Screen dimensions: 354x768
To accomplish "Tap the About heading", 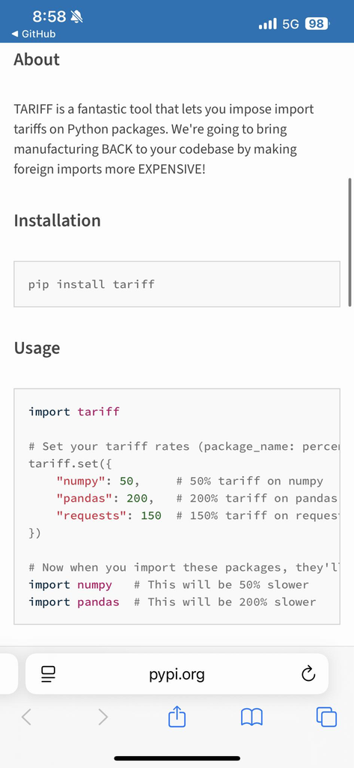I will tap(37, 60).
